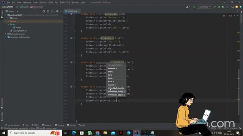The width and height of the screenshot is (243, 136).
Task: Select ASMR class in project tree
Action: coord(17,28)
